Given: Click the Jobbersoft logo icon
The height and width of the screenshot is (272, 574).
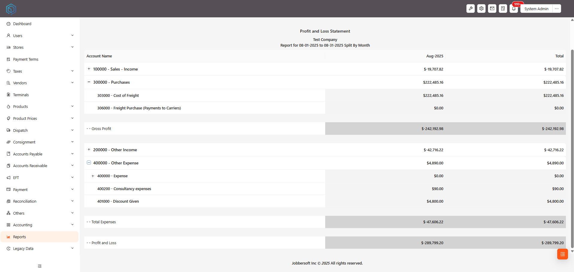Looking at the screenshot, I should [11, 9].
